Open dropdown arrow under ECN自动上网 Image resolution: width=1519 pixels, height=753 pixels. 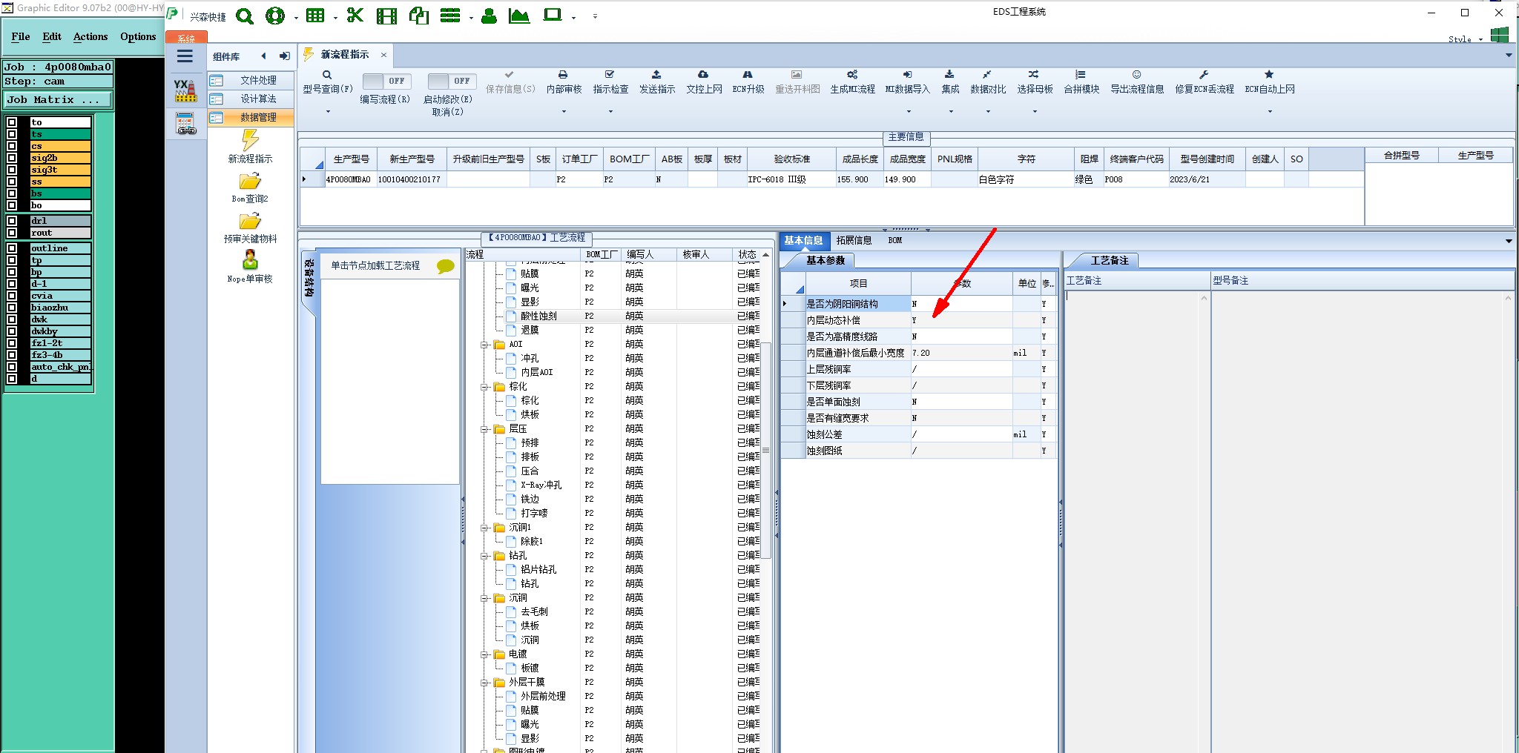click(x=1270, y=112)
